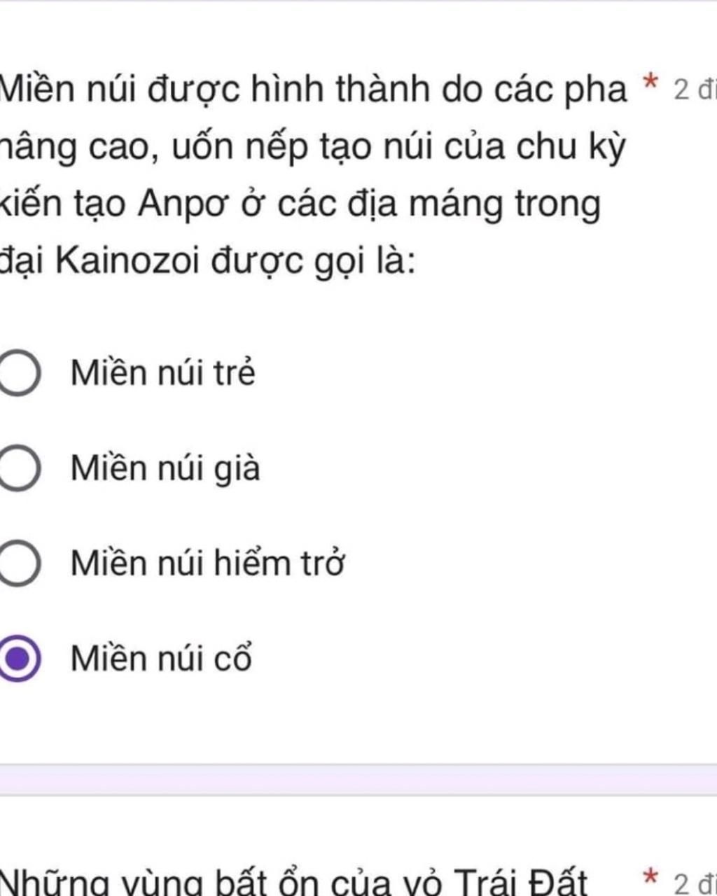Click the phrase "uốn nếp tạo núi" in the question
The image size is (717, 896).
pyautogui.click(x=274, y=147)
